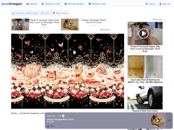Open Upload via URL globe icon
The image size is (174, 130).
[x=43, y=4]
